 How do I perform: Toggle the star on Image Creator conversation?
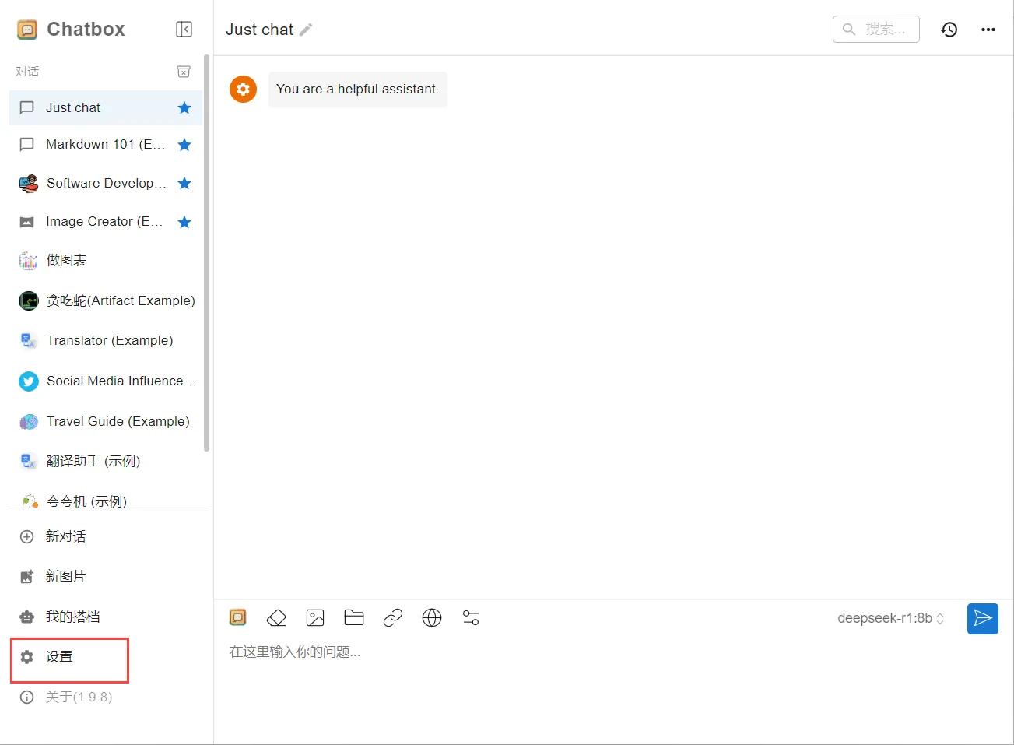pyautogui.click(x=184, y=223)
